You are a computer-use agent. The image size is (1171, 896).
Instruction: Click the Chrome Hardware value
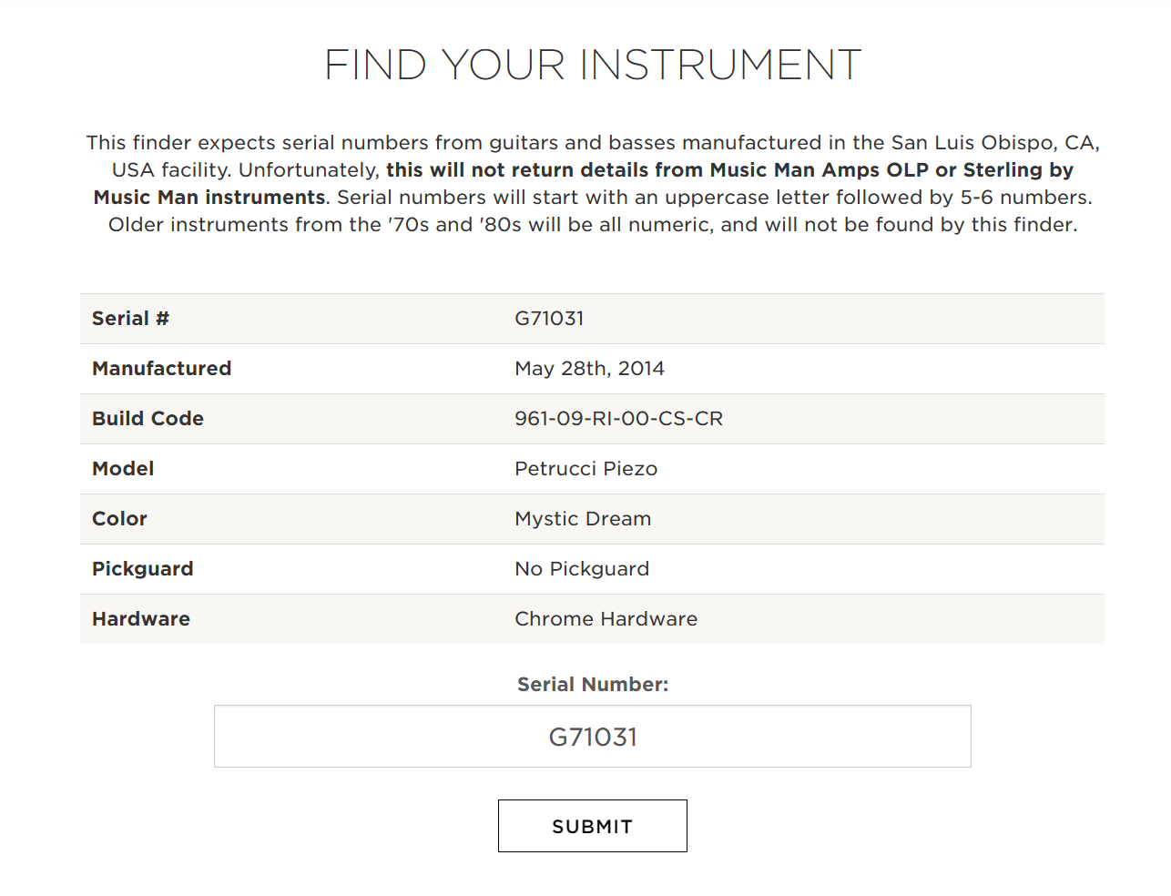coord(606,619)
